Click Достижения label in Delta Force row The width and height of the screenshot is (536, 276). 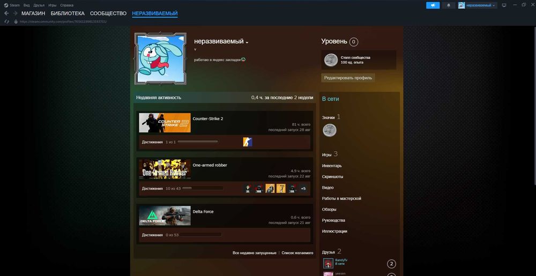[152, 235]
